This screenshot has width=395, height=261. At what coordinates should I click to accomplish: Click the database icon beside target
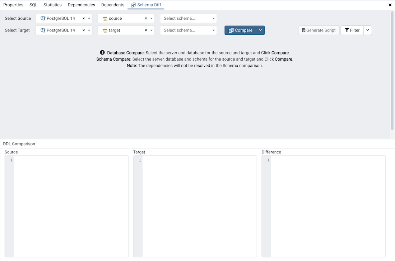(x=105, y=30)
